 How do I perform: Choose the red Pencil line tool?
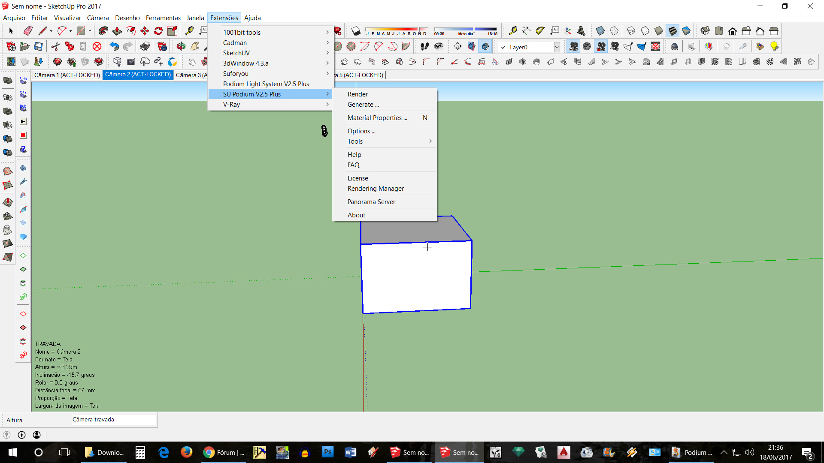pos(42,31)
